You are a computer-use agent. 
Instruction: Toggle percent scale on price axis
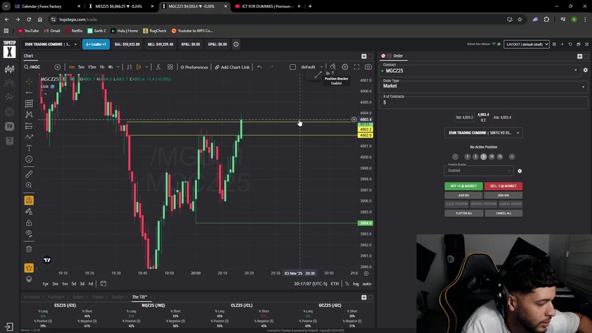[x=347, y=284]
